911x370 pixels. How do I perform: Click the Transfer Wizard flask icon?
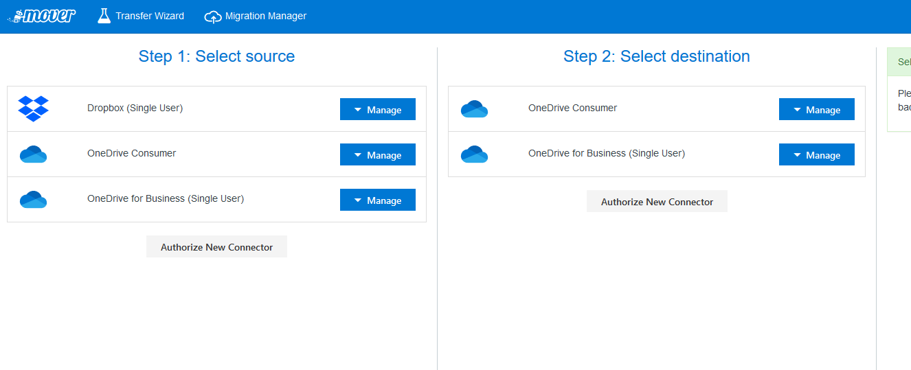pyautogui.click(x=104, y=16)
